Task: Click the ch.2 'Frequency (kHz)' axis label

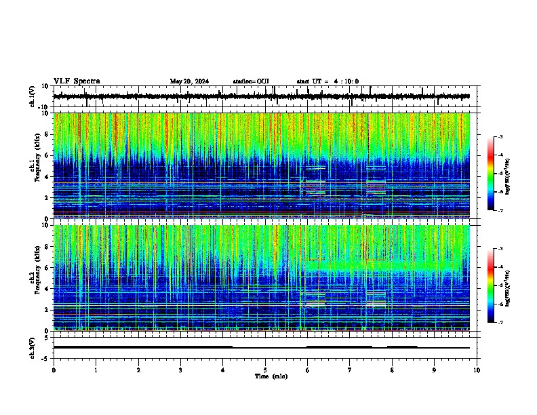Action: (37, 270)
